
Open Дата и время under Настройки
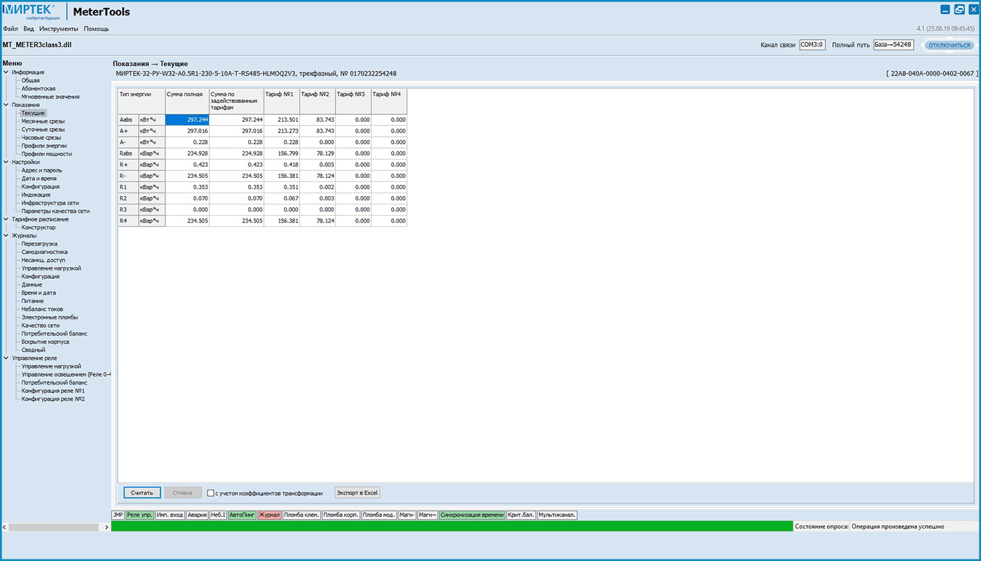tap(39, 179)
